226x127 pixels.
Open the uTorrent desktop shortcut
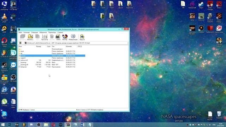(x=4, y=103)
